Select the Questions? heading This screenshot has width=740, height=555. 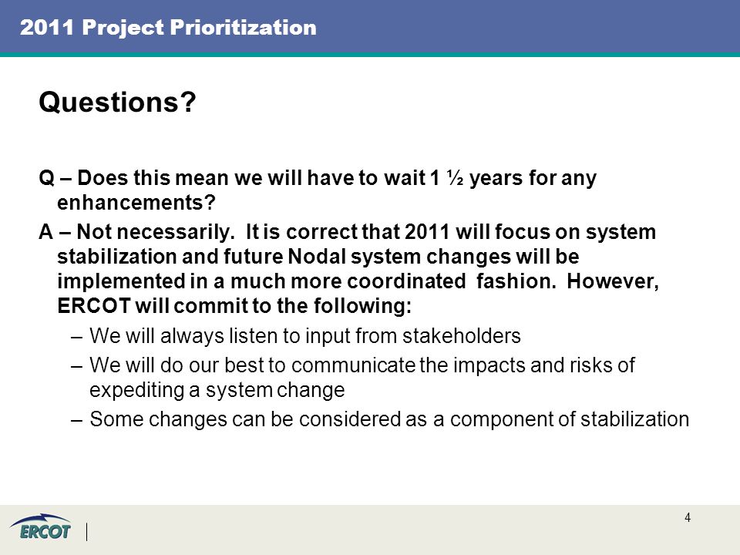117,102
